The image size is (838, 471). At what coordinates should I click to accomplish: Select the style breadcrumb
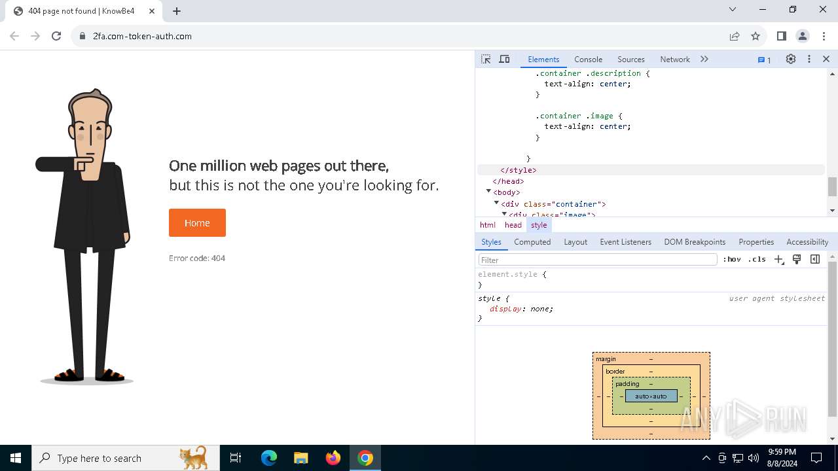point(539,224)
